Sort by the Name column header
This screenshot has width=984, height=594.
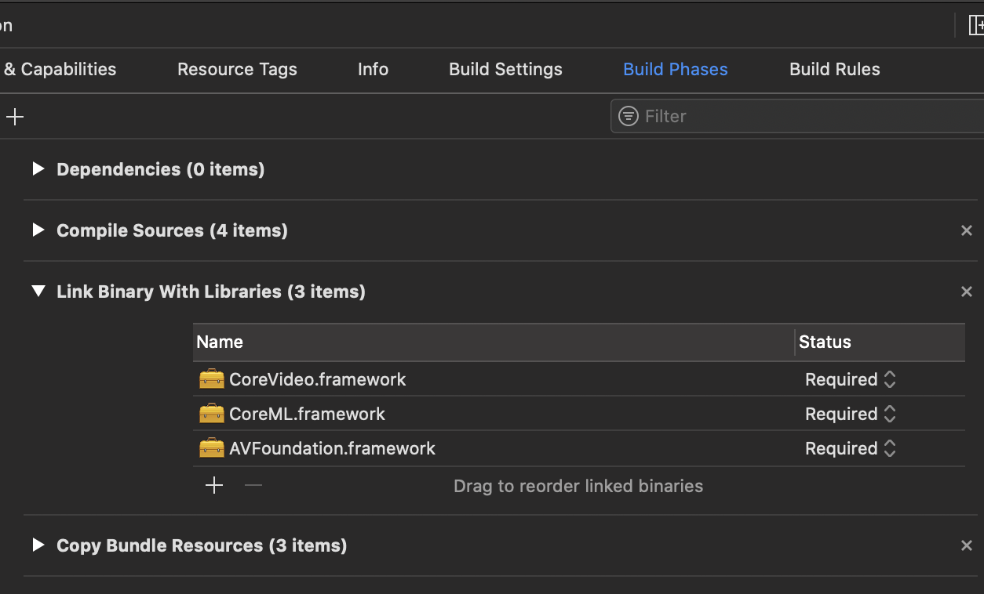click(x=494, y=342)
